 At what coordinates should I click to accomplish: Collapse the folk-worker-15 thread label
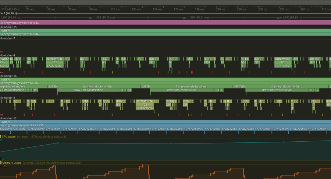coord(8,27)
